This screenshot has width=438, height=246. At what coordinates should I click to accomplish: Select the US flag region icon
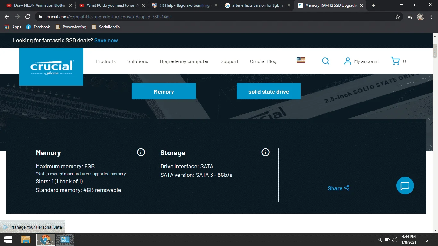click(x=301, y=60)
